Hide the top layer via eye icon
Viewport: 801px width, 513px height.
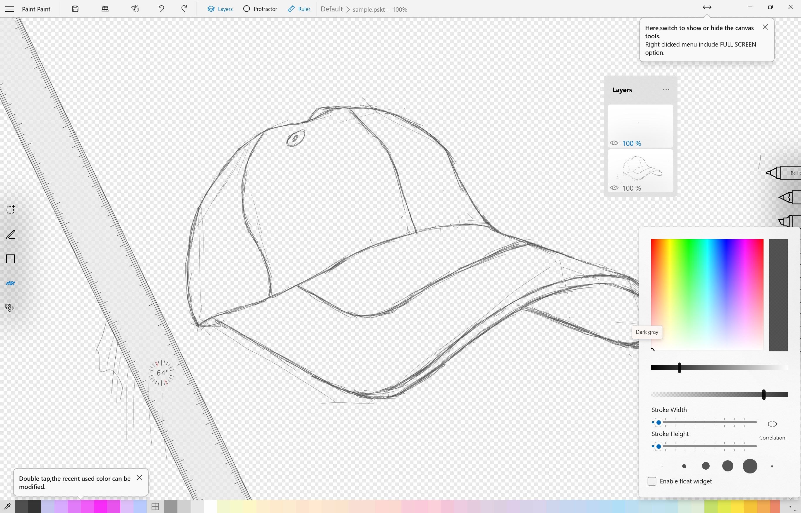(x=614, y=143)
